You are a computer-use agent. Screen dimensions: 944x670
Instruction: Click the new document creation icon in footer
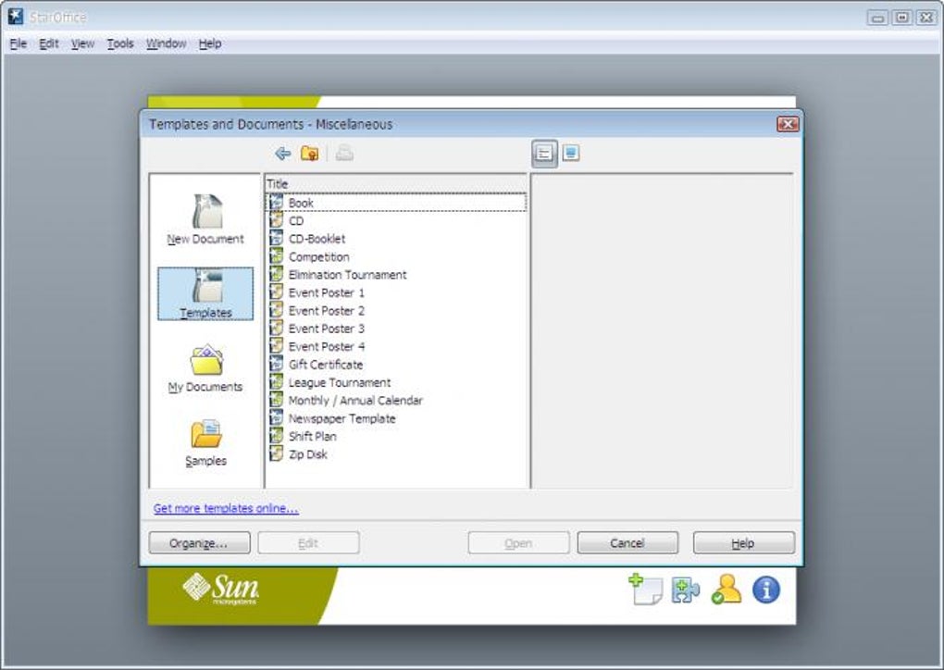click(x=646, y=589)
